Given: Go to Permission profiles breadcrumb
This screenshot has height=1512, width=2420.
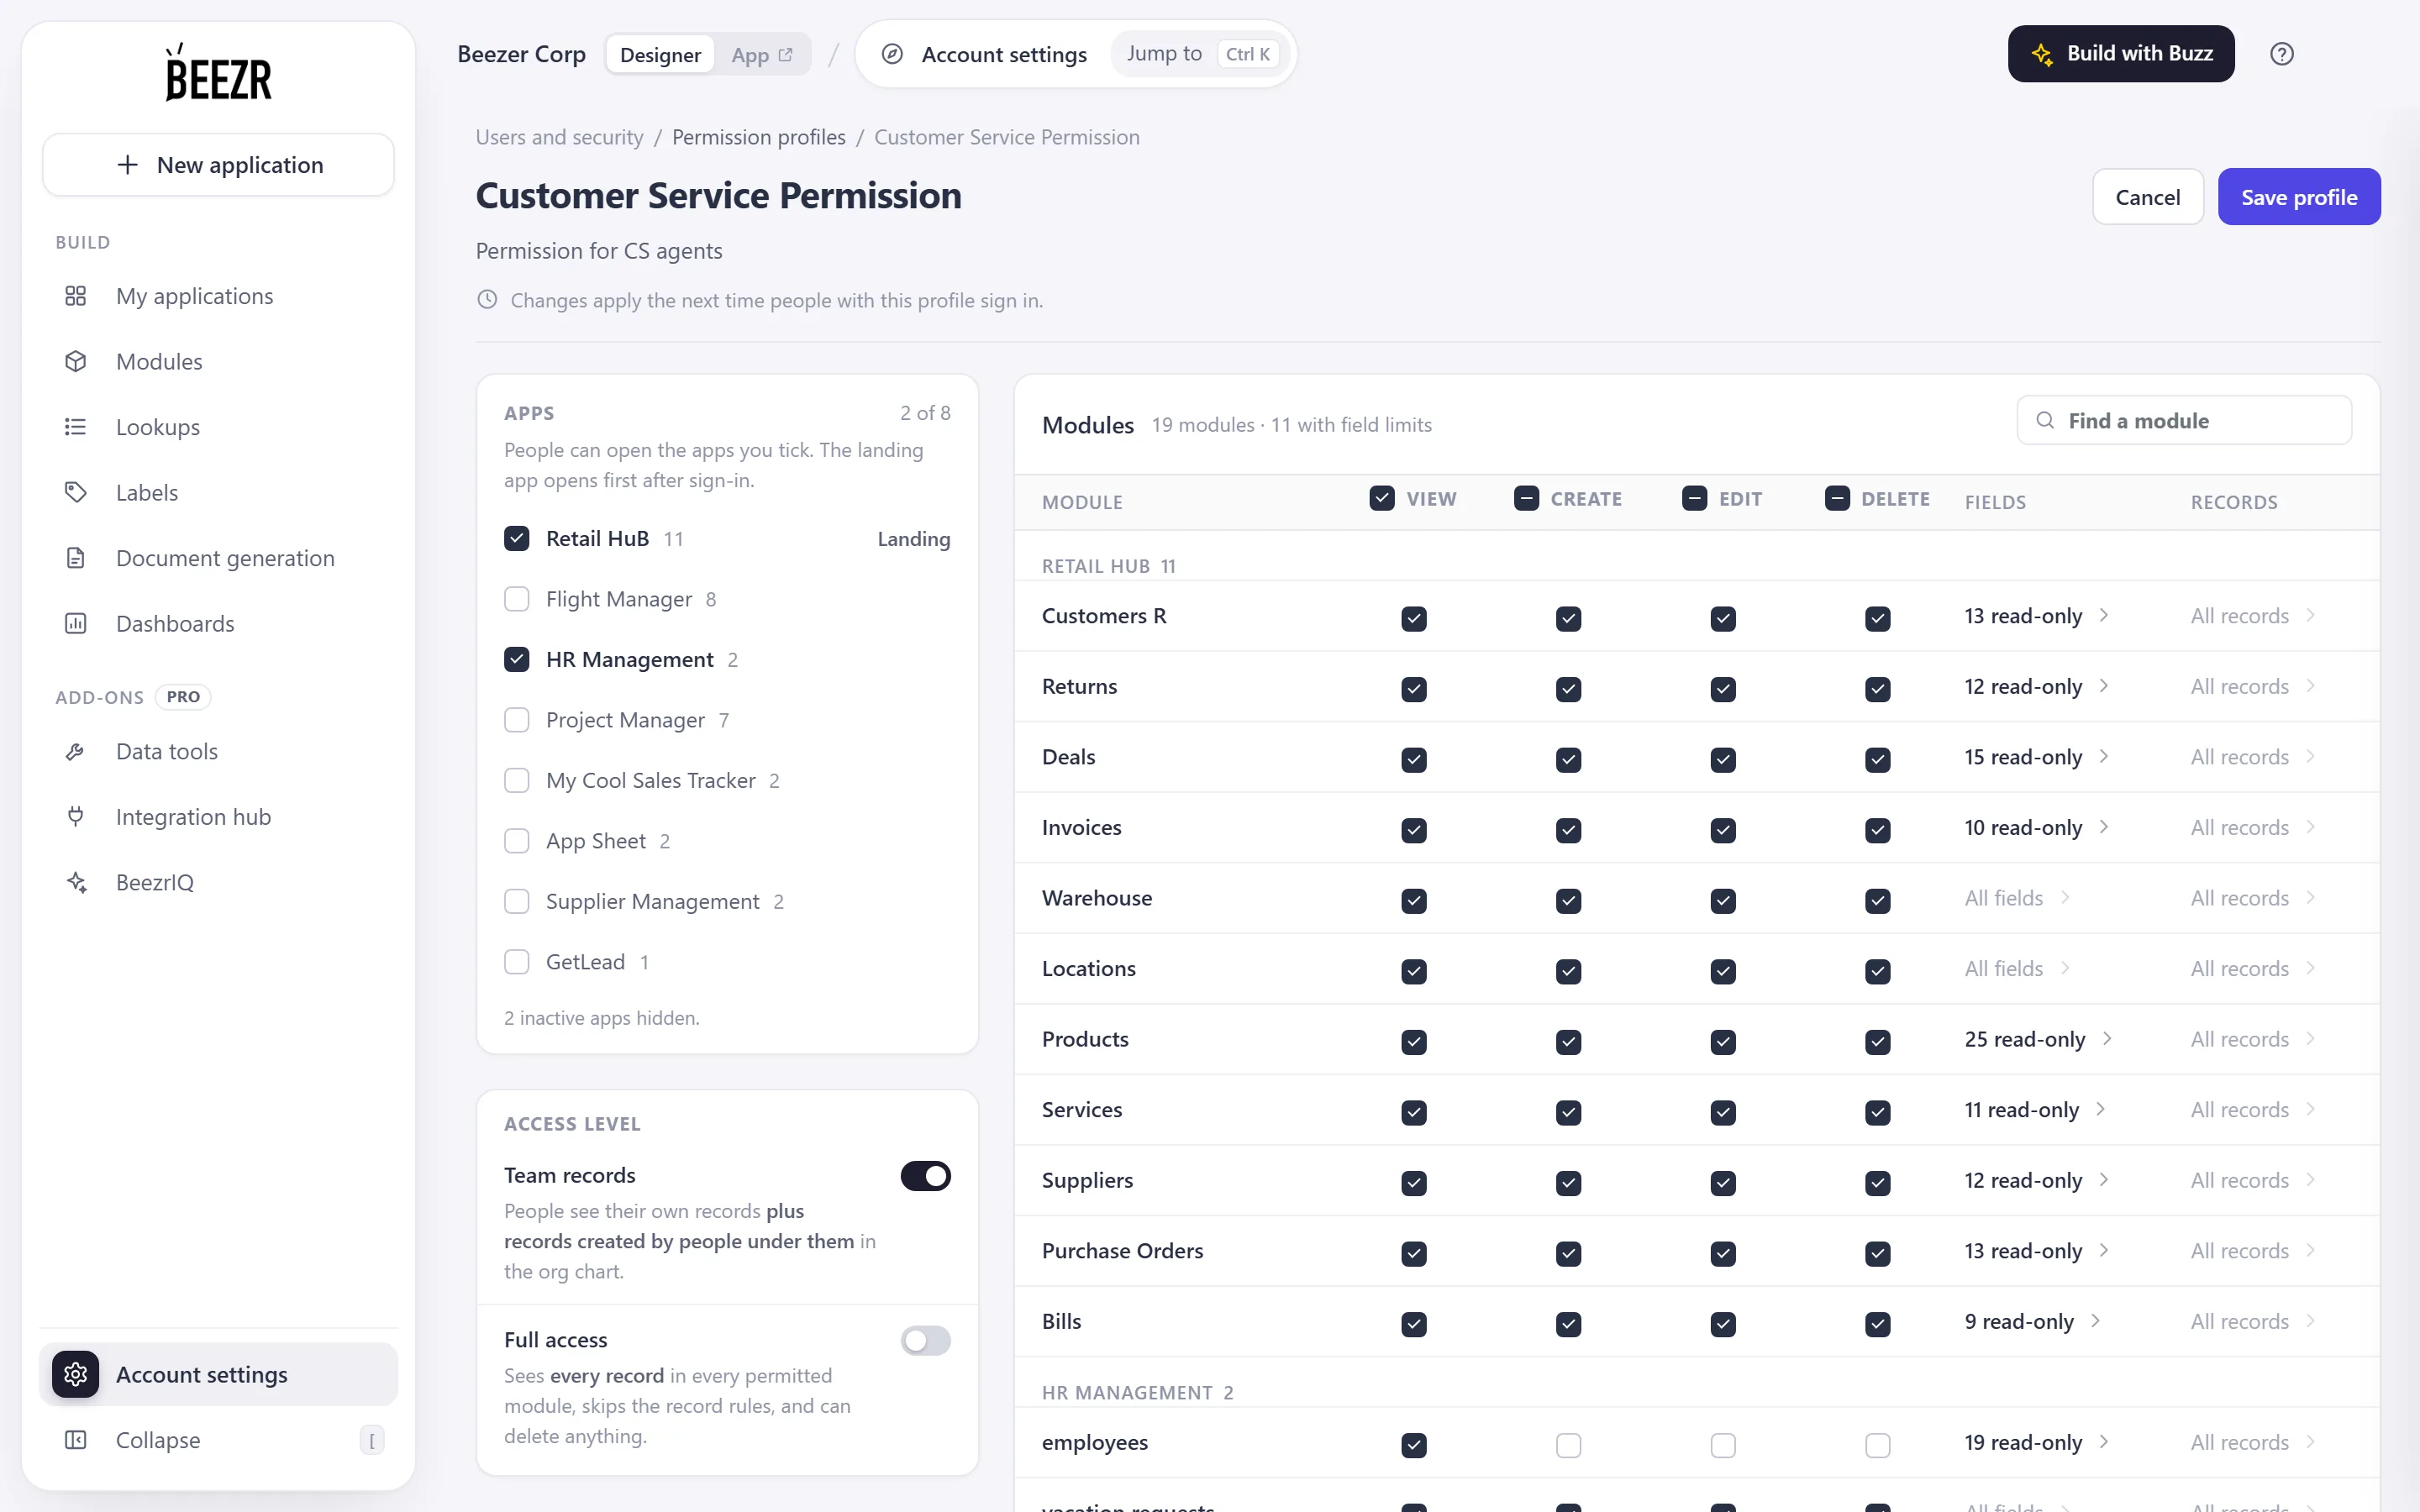Looking at the screenshot, I should point(758,137).
